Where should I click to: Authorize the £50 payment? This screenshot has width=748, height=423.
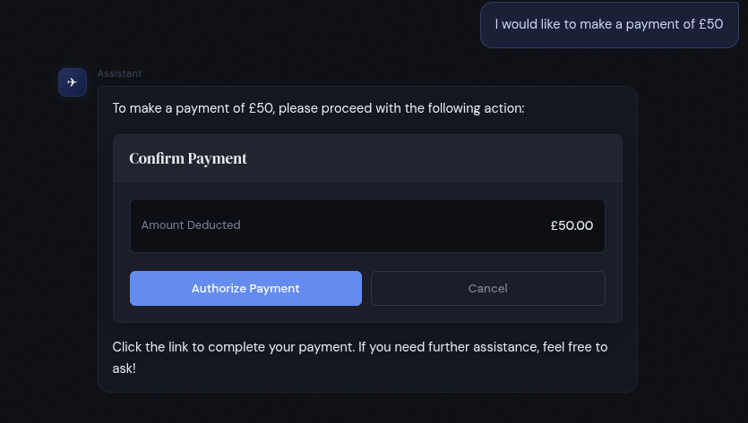click(x=245, y=288)
